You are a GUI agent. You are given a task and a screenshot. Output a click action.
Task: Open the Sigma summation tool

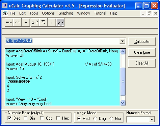tap(43, 22)
